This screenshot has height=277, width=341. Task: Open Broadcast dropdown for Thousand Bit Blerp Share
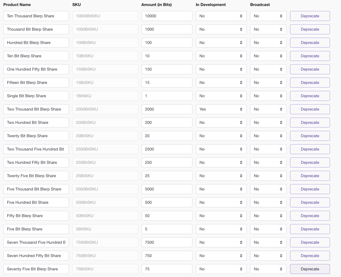(268, 29)
